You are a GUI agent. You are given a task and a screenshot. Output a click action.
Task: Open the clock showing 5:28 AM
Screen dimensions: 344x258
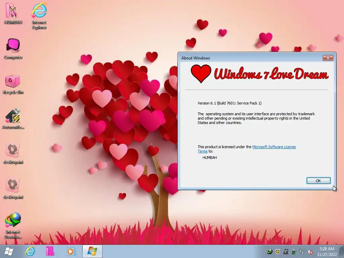click(x=327, y=252)
